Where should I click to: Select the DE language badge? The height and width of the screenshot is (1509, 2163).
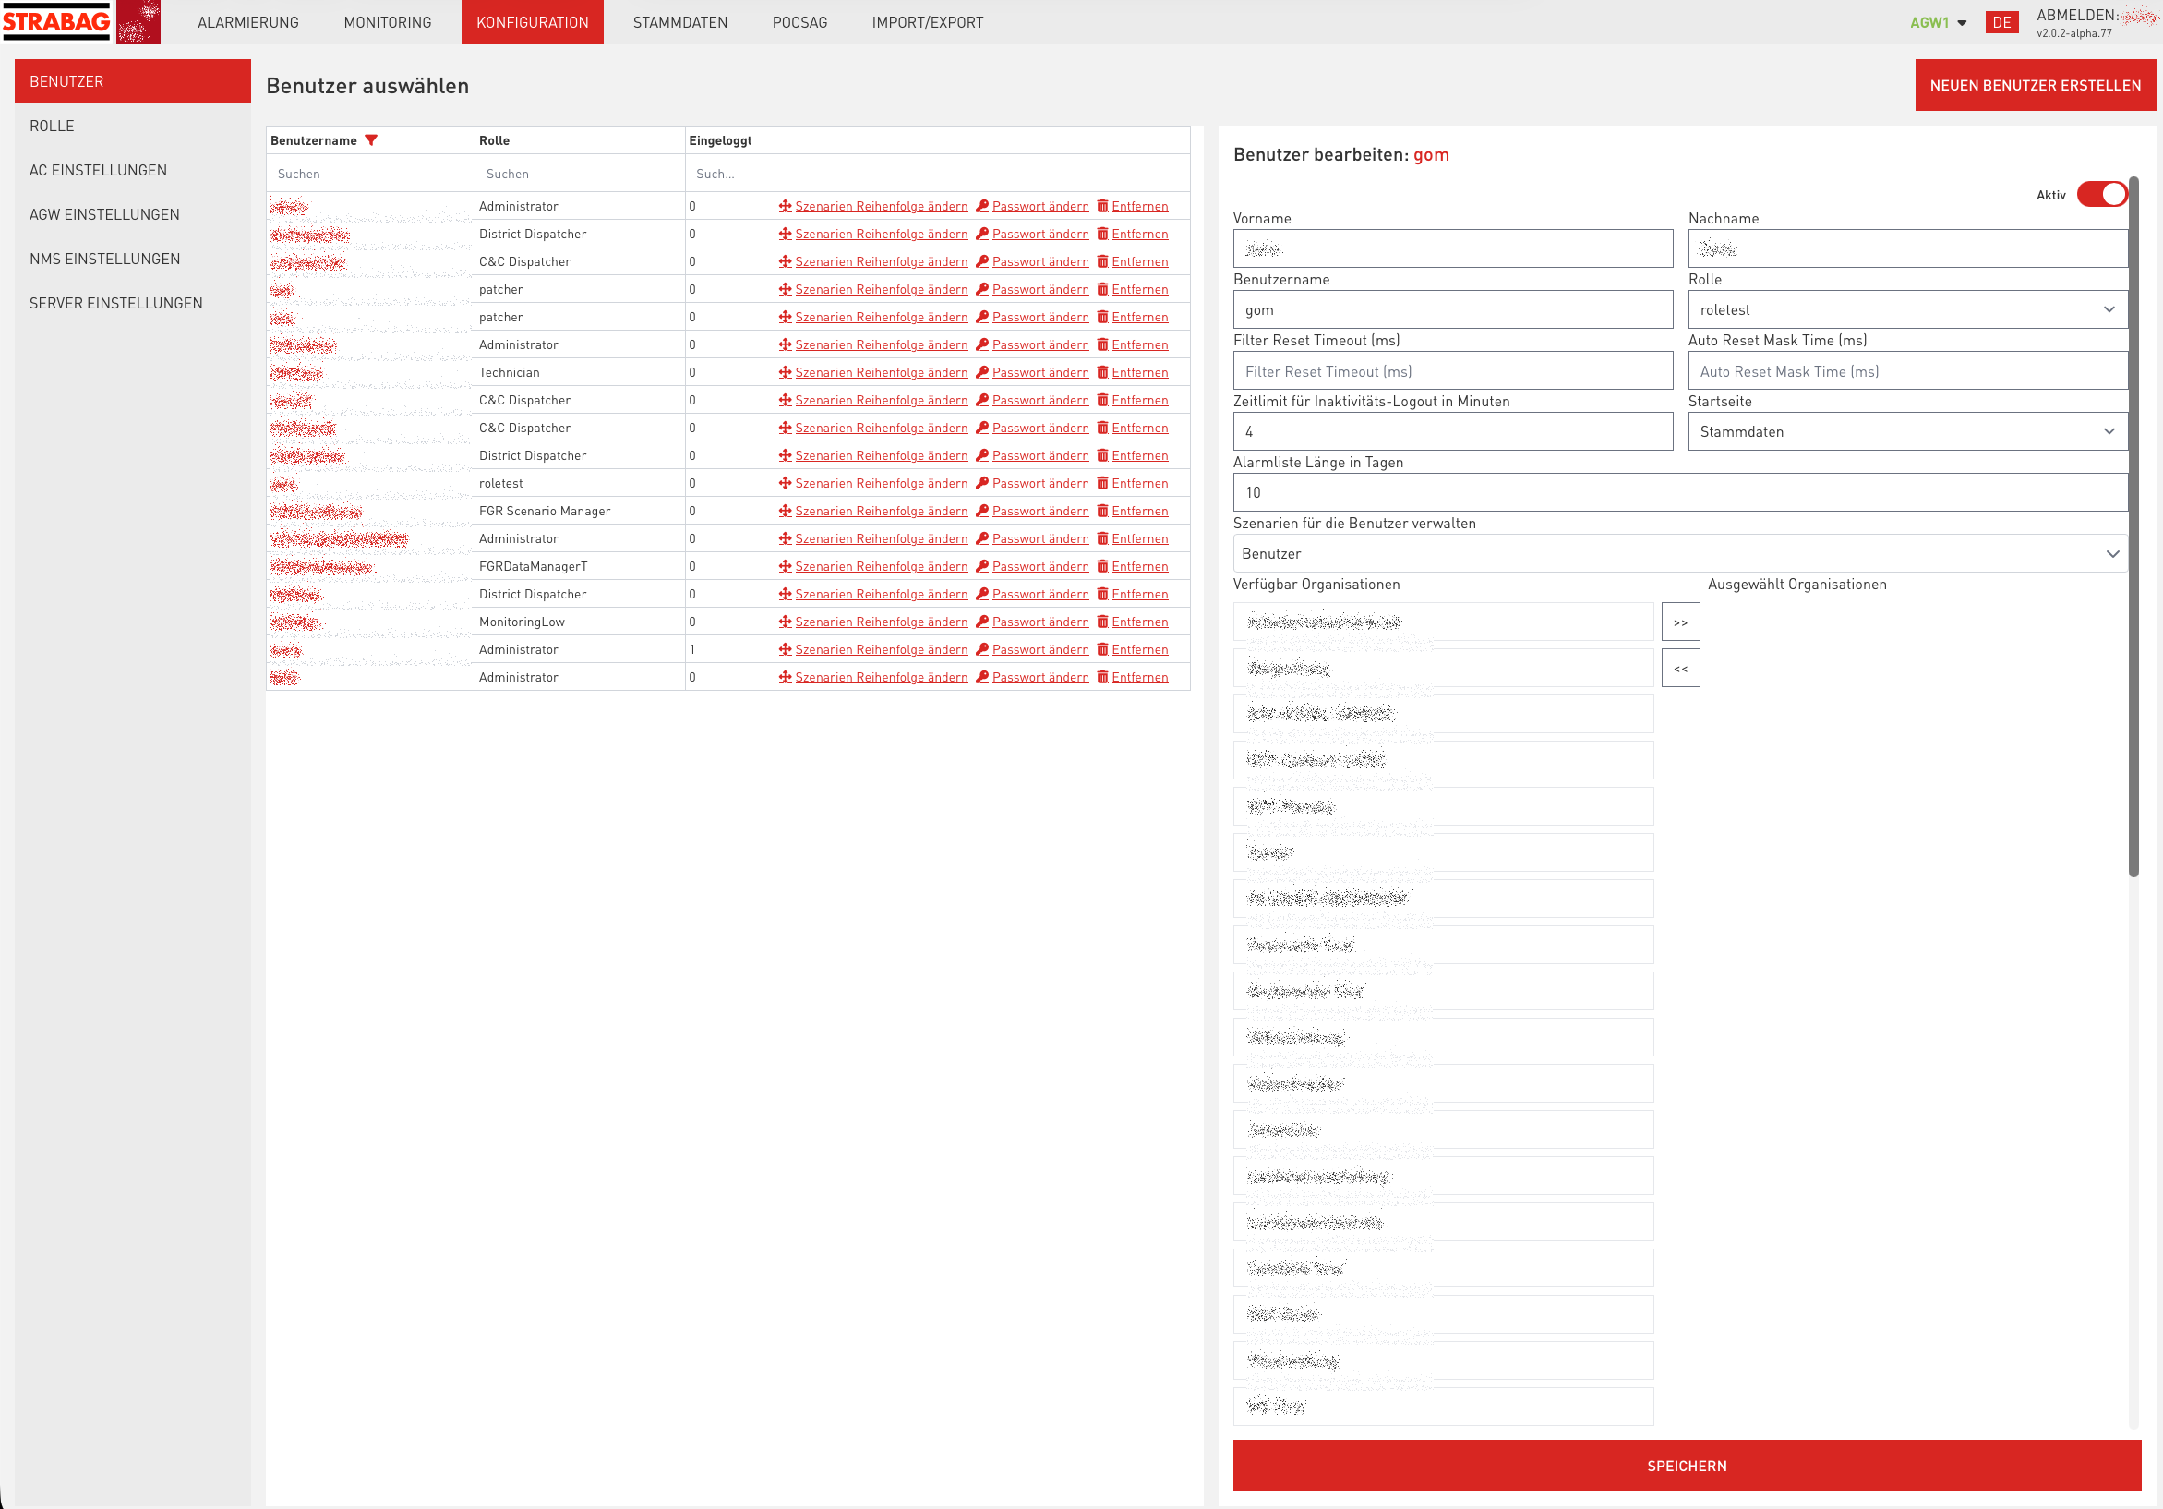(x=2003, y=21)
